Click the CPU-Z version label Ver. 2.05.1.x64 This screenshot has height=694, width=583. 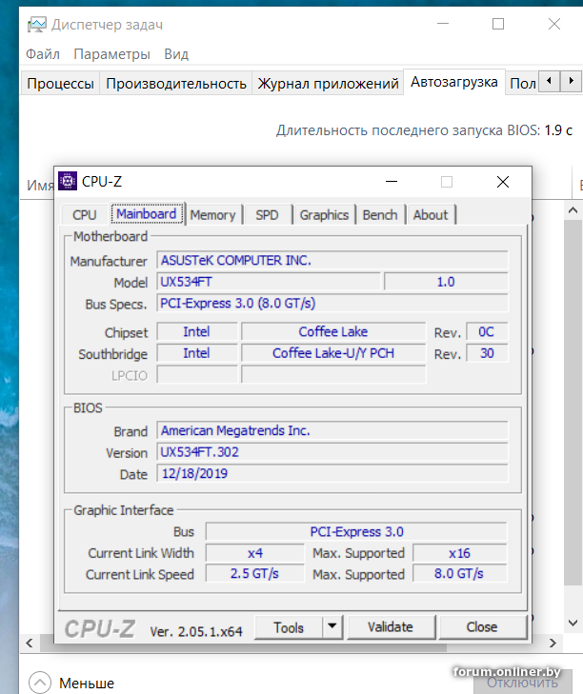pyautogui.click(x=196, y=631)
